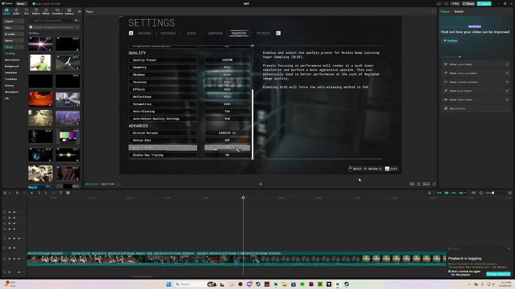The width and height of the screenshot is (515, 289).
Task: Click the record voiceover microphone icon
Action: tap(429, 193)
